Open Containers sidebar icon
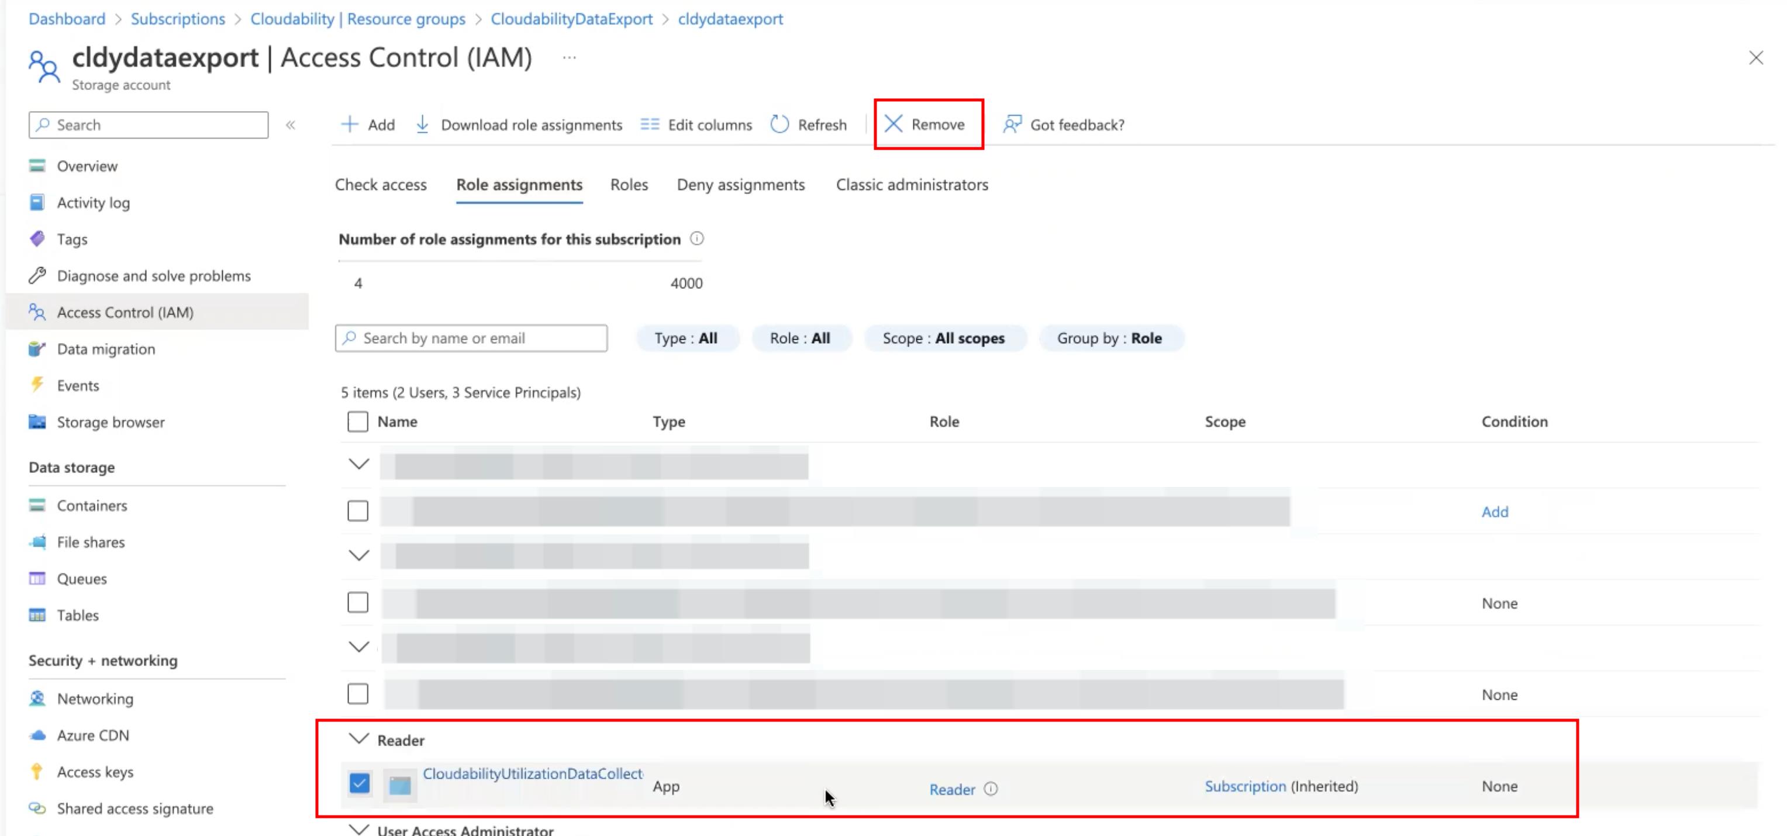1787x836 pixels. pos(37,505)
